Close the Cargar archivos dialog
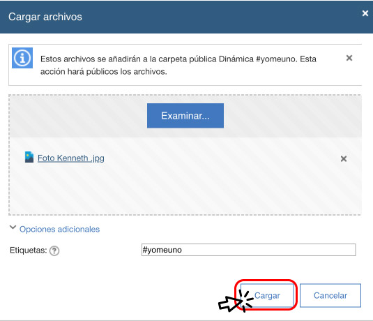Screen dimensions: 373x321 (365, 13)
